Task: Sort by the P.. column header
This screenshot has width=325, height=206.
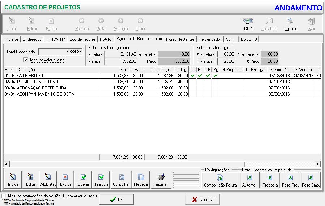Action: [x=9, y=70]
